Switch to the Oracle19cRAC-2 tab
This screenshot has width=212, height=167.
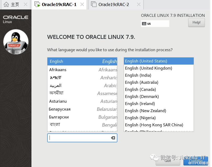coord(113,4)
